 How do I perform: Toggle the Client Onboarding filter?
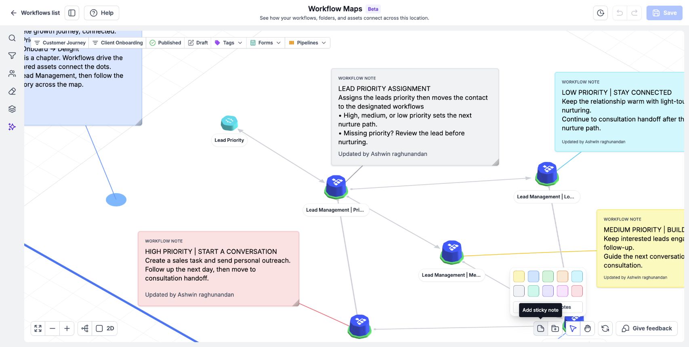(118, 43)
